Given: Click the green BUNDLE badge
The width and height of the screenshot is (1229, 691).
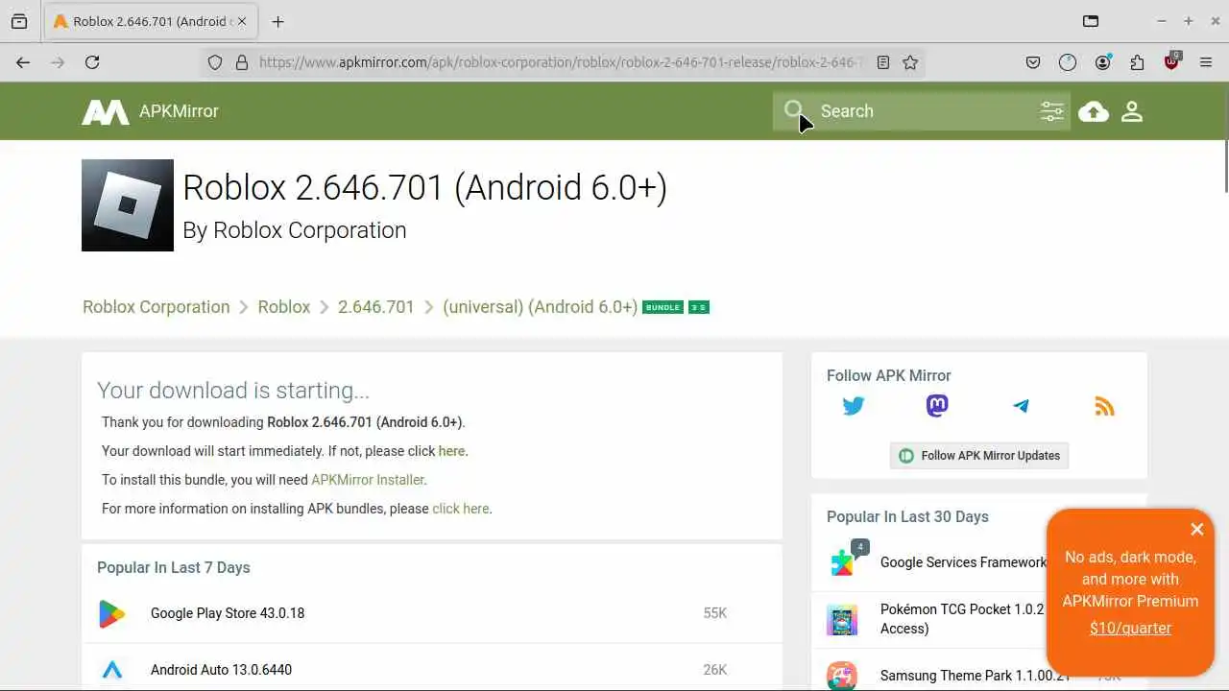Looking at the screenshot, I should (663, 307).
